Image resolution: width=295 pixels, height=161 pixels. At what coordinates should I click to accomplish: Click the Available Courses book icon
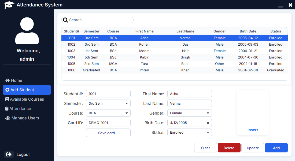7,99
